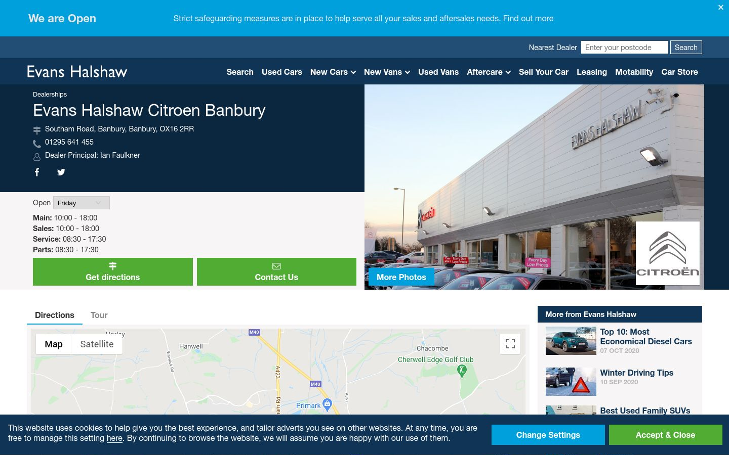Open the opening hours day dropdown

click(x=82, y=203)
